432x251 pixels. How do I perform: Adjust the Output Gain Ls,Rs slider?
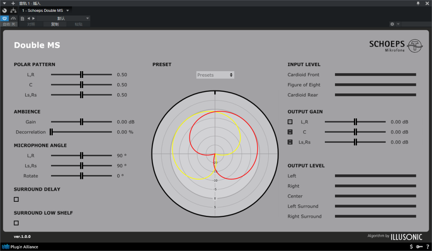click(355, 142)
